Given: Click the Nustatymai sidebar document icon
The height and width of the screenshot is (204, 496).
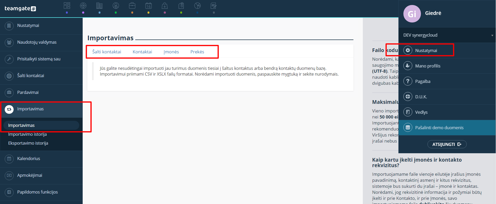Looking at the screenshot, I should tap(9, 26).
